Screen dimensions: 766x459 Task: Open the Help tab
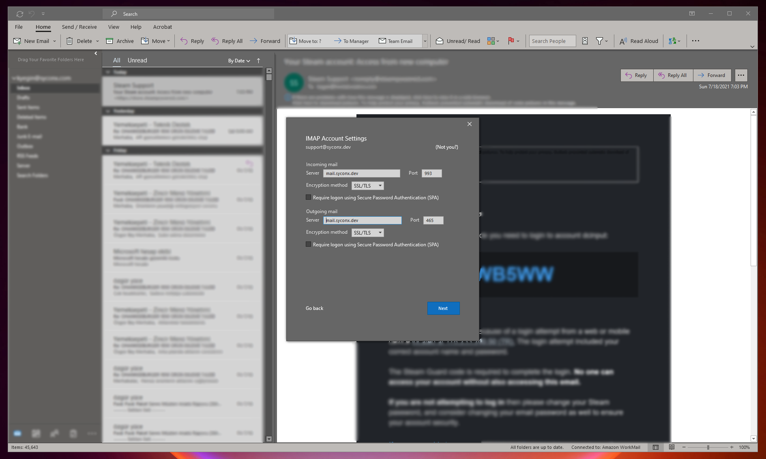tap(136, 27)
